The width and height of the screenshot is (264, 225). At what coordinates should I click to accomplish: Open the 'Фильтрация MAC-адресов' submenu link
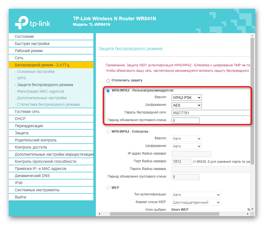40,91
